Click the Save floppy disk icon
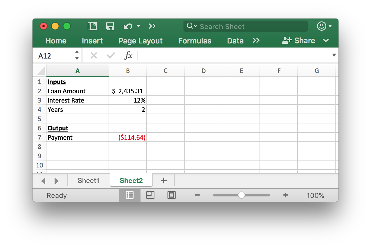Screen dimensions: 371x248 (x=110, y=26)
